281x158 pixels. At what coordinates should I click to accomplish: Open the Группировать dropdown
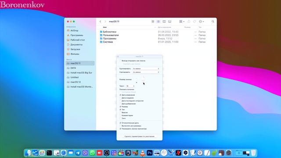click(146, 69)
